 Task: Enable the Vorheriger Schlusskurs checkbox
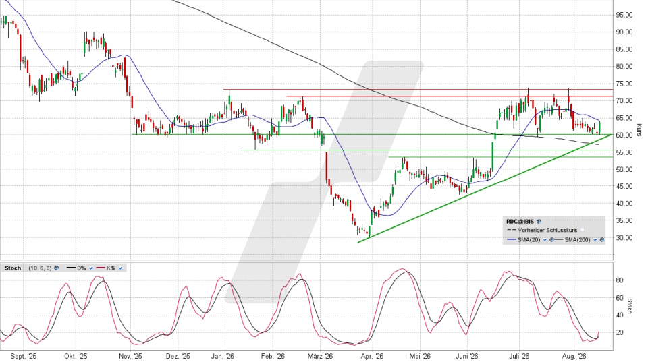[x=583, y=230]
